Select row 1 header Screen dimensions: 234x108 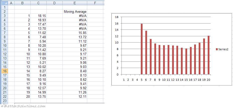[x=5, y=7]
